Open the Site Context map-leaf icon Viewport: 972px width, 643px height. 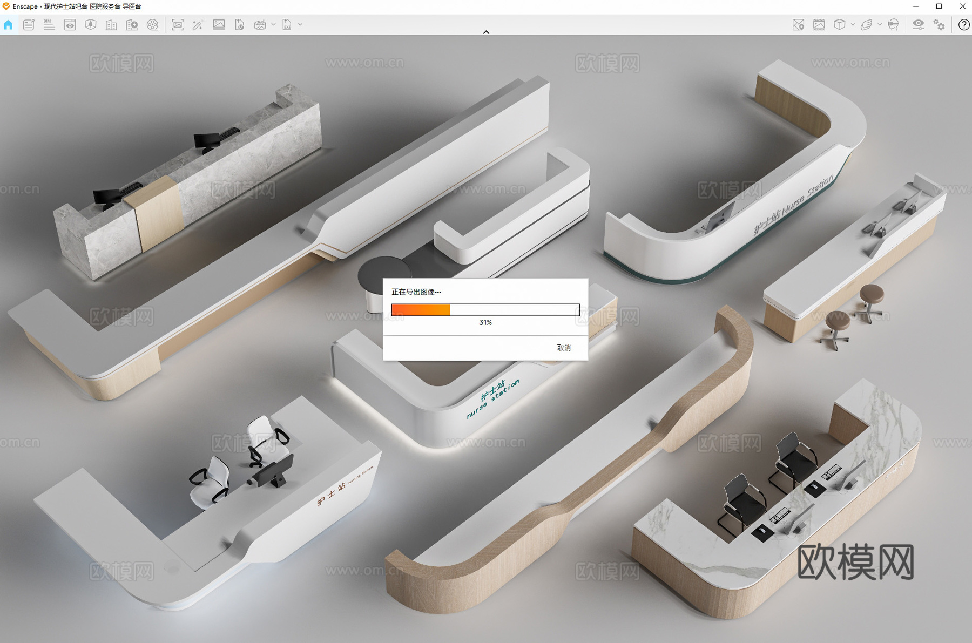(x=90, y=25)
